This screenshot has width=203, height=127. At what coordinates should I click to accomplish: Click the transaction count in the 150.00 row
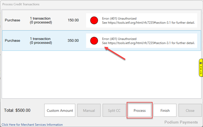41,20
